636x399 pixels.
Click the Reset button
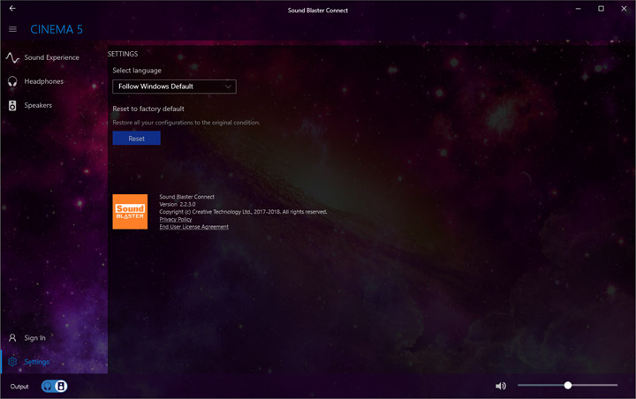[x=136, y=139]
